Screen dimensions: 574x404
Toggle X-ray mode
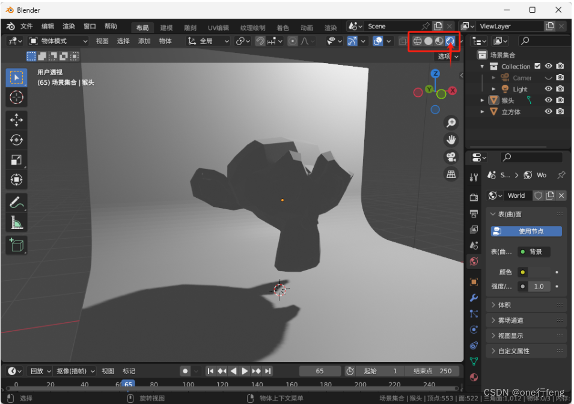click(403, 41)
